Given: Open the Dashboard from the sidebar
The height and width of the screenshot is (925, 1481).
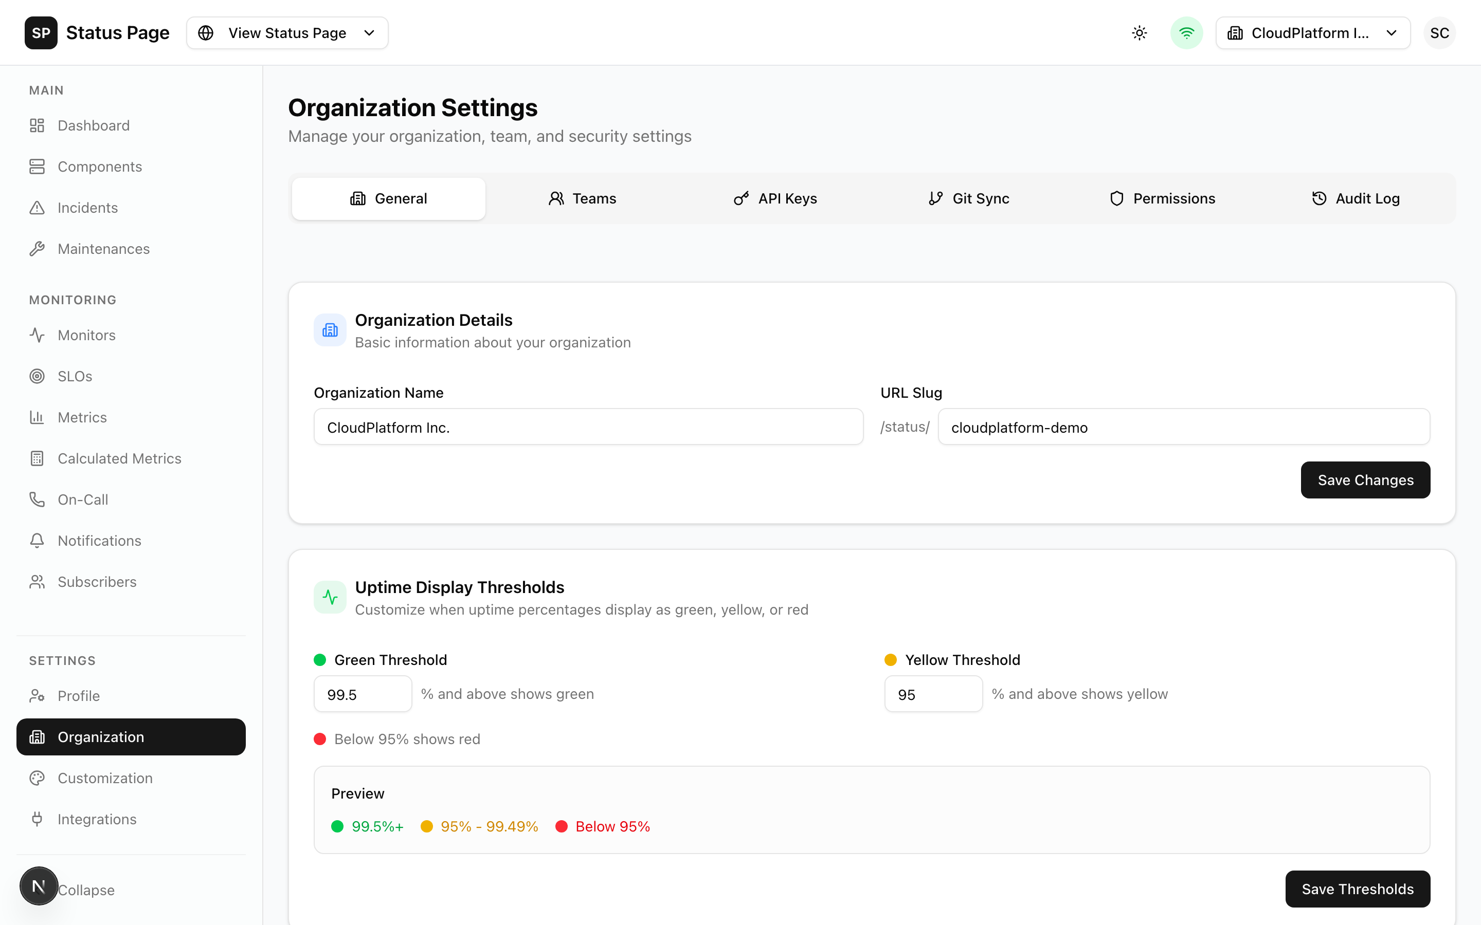Looking at the screenshot, I should coord(93,125).
